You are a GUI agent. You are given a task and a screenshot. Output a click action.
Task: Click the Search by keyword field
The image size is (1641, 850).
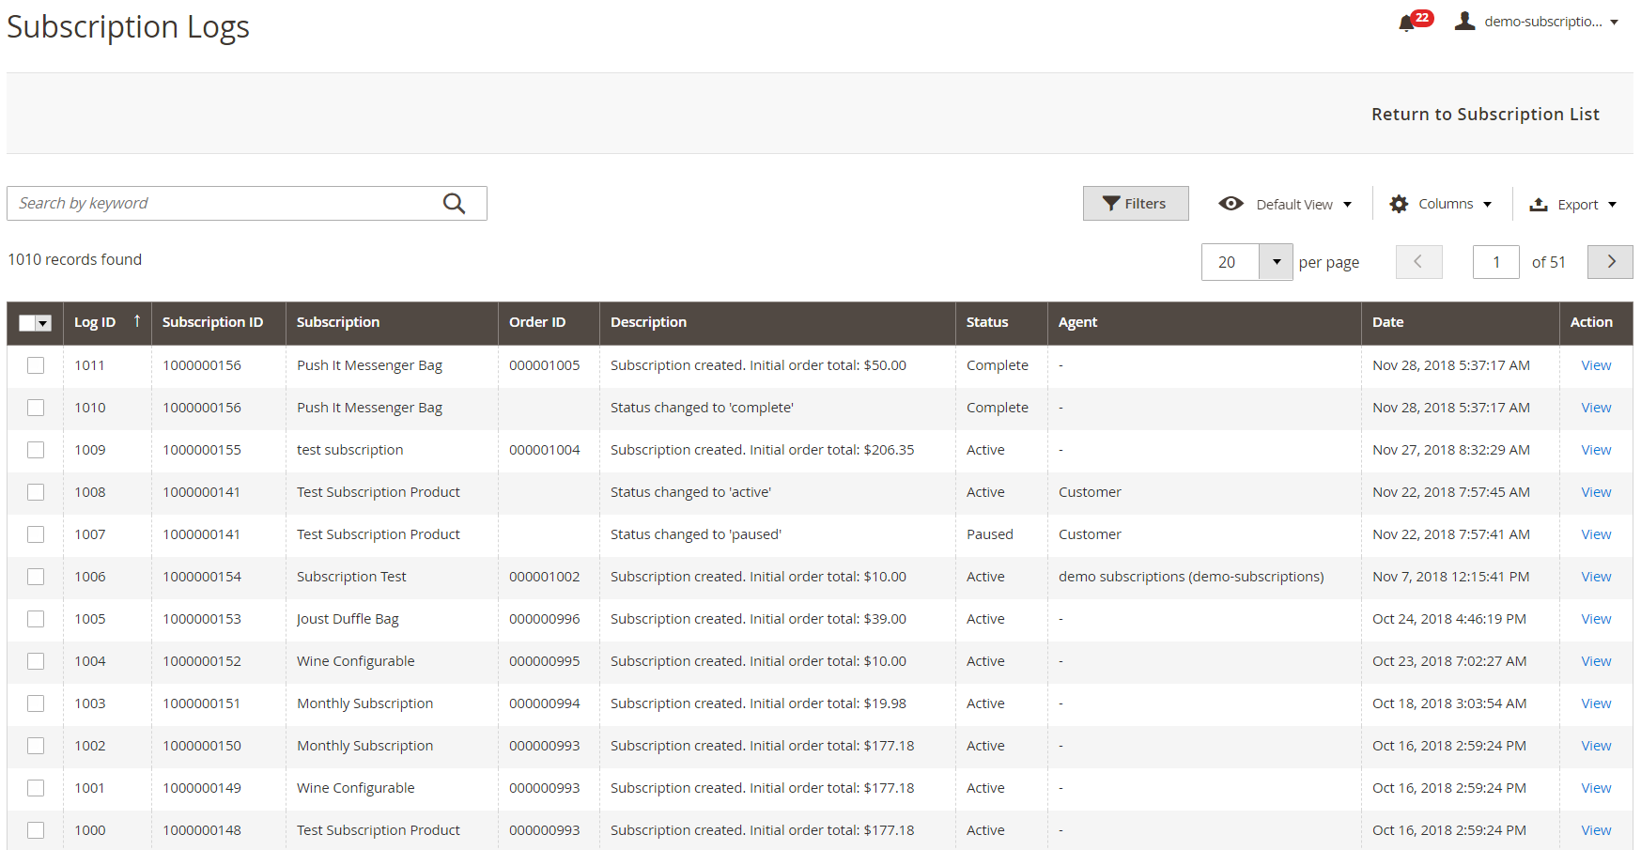[225, 204]
